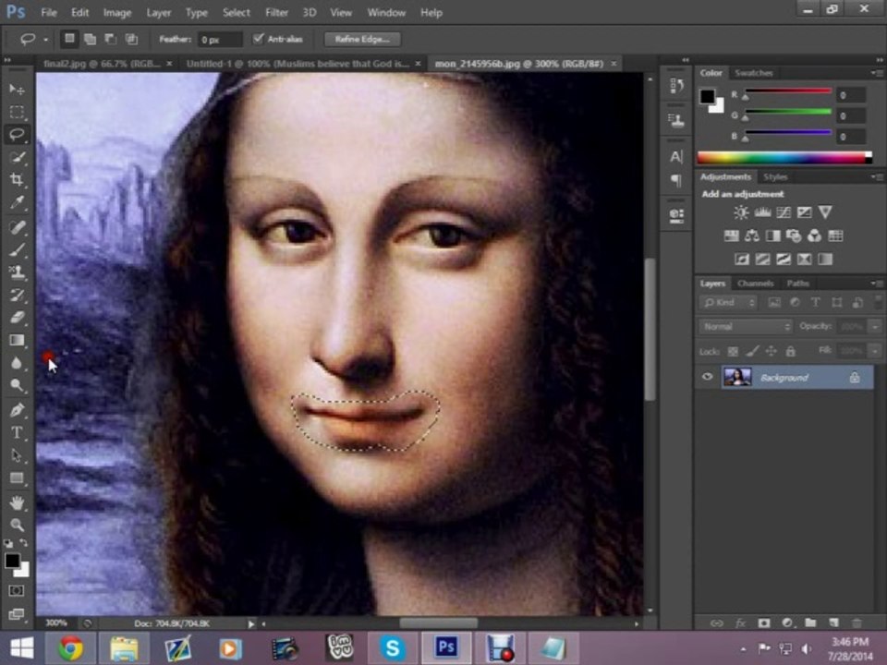
Task: Delete layer trash button
Action: 857,623
